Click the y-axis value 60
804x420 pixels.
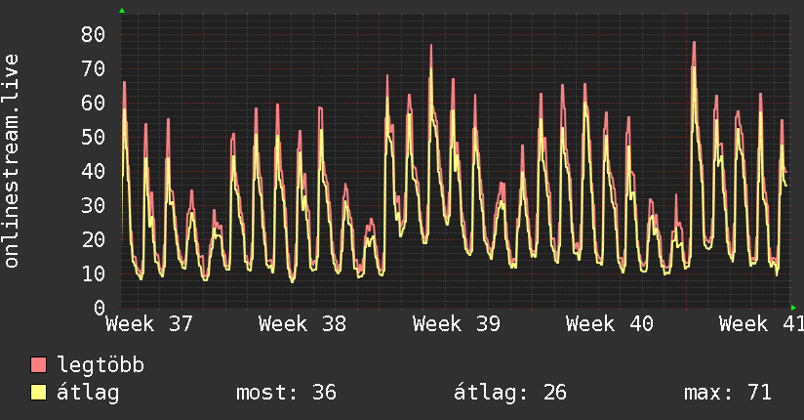click(94, 103)
